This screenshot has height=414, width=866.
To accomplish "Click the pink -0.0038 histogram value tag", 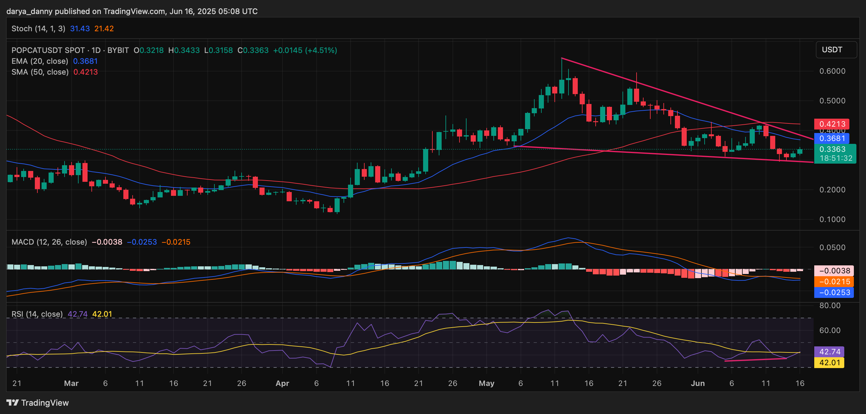I will point(834,271).
